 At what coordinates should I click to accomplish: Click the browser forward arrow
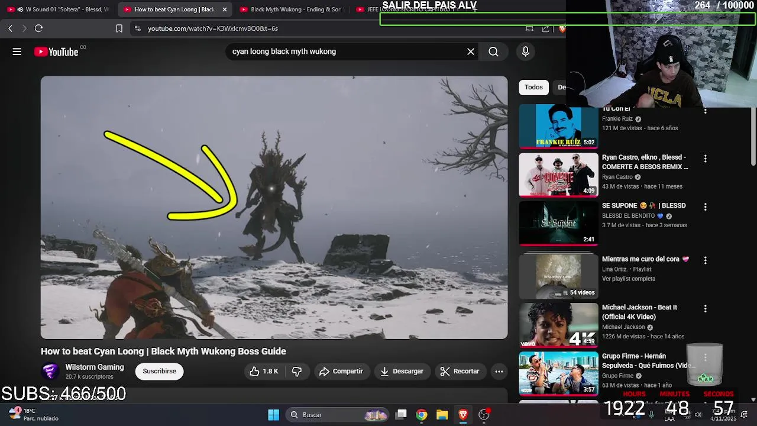tap(24, 28)
